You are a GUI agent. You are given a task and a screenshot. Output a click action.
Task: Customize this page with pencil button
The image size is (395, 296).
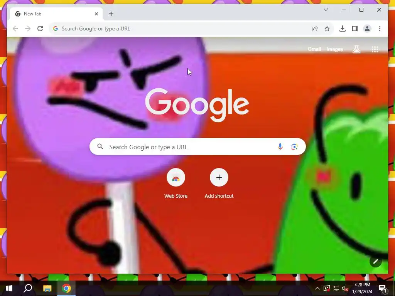[376, 262]
